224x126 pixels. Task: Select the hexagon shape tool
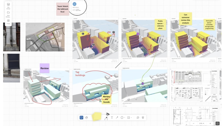(x=122, y=117)
